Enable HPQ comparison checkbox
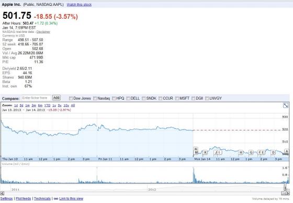 coord(114,98)
